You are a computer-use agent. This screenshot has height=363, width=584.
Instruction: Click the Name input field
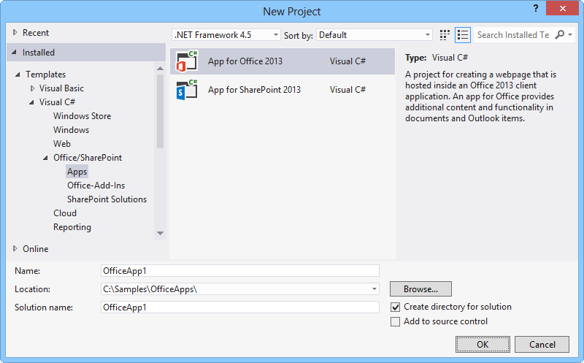point(240,270)
